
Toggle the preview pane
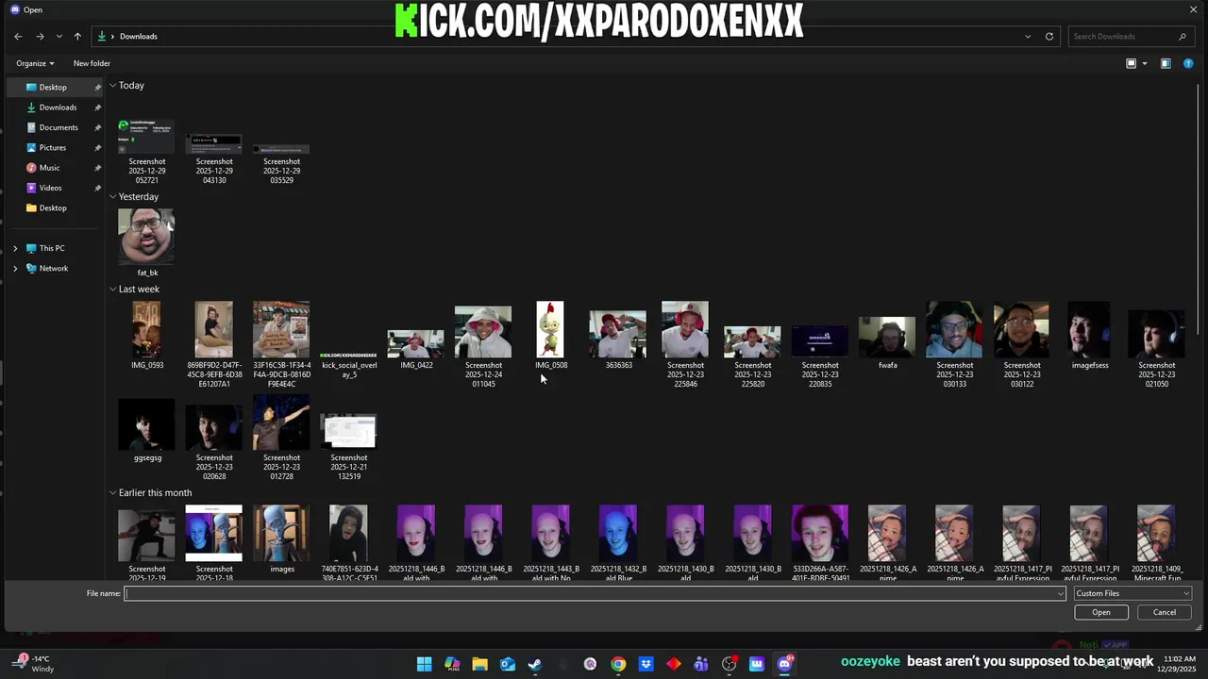point(1166,63)
